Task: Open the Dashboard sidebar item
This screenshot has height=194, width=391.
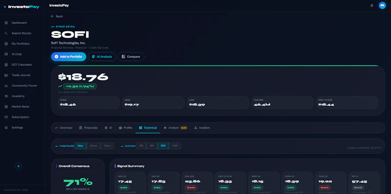Action: (22, 23)
